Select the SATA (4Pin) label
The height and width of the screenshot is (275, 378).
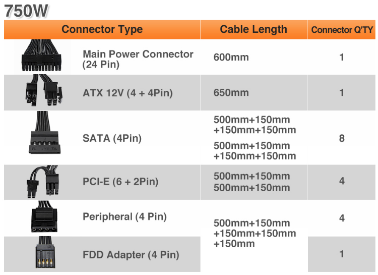(x=112, y=138)
